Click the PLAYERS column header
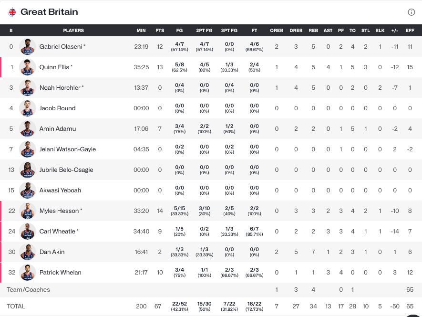Screen dimensions: 422x317 coord(73,31)
